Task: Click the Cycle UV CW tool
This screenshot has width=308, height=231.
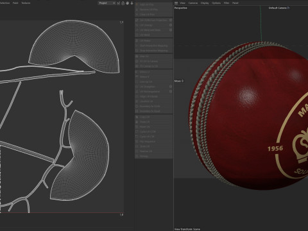Action: 153,137
